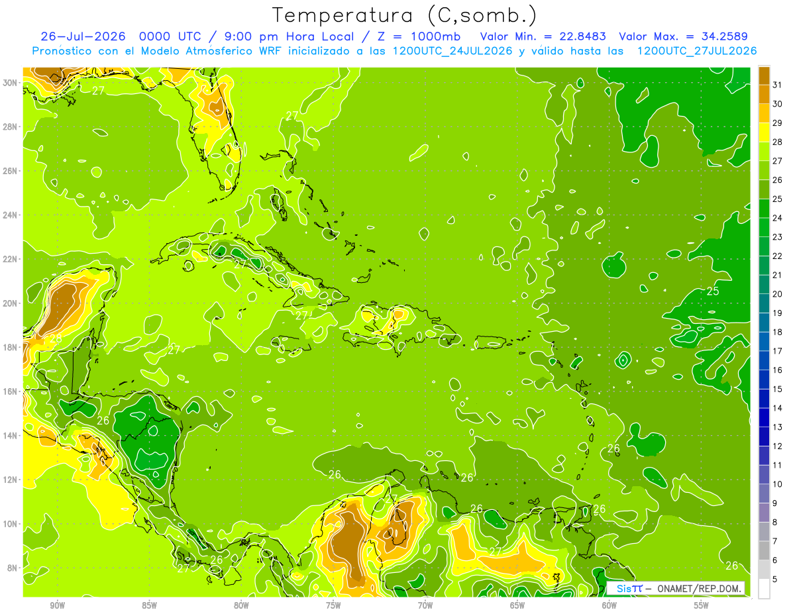Click the orange legend swatch between 30 and 31
This screenshot has height=614, width=795.
coord(764,95)
